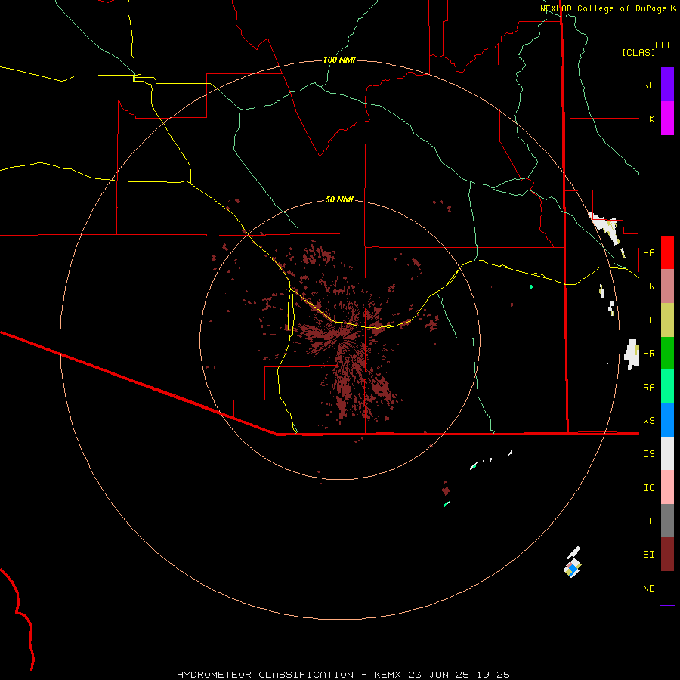Viewport: 680px width, 680px height.
Task: Click the [CLAS] units label
Action: [638, 52]
